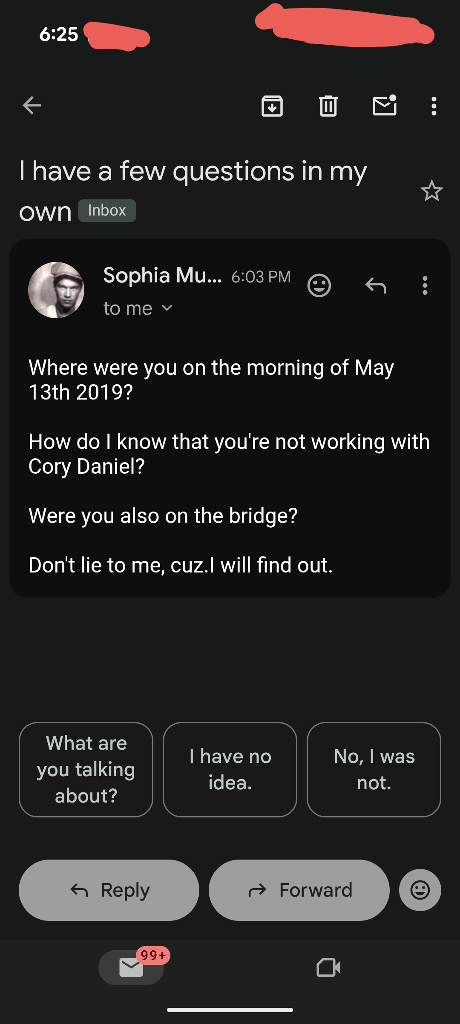Tap the Inbox label chip

click(107, 210)
